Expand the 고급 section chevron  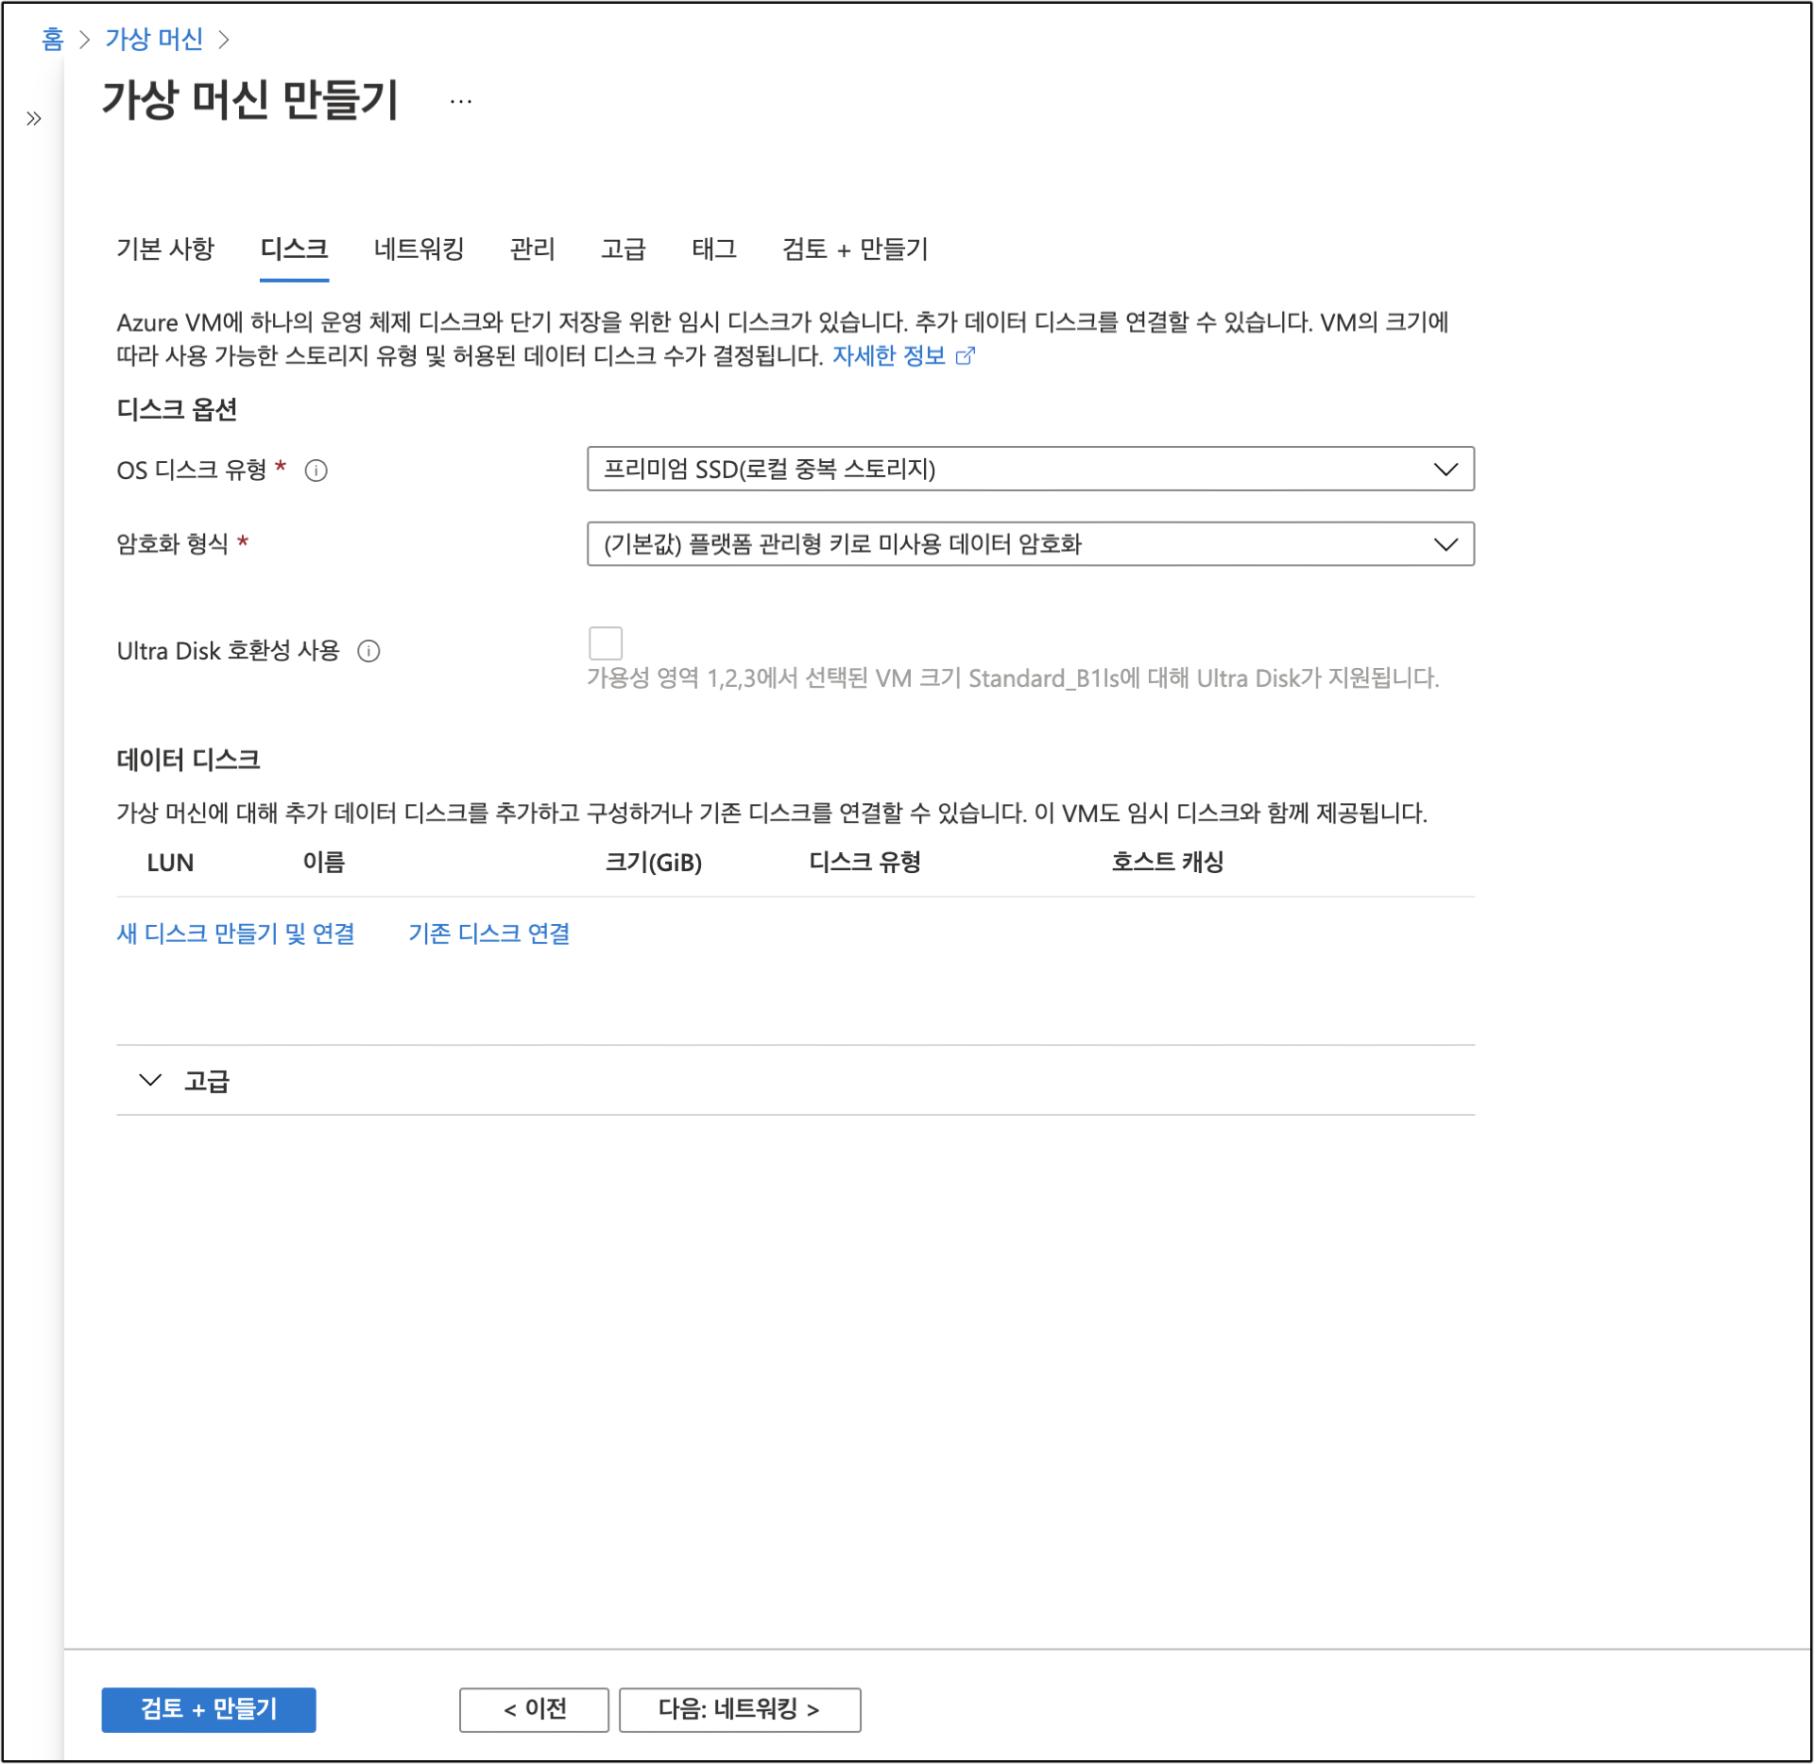150,1080
